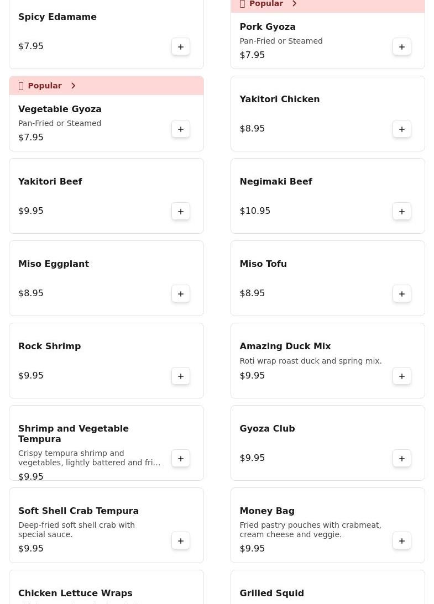Add Miso Eggplant with the plus icon

click(x=181, y=294)
